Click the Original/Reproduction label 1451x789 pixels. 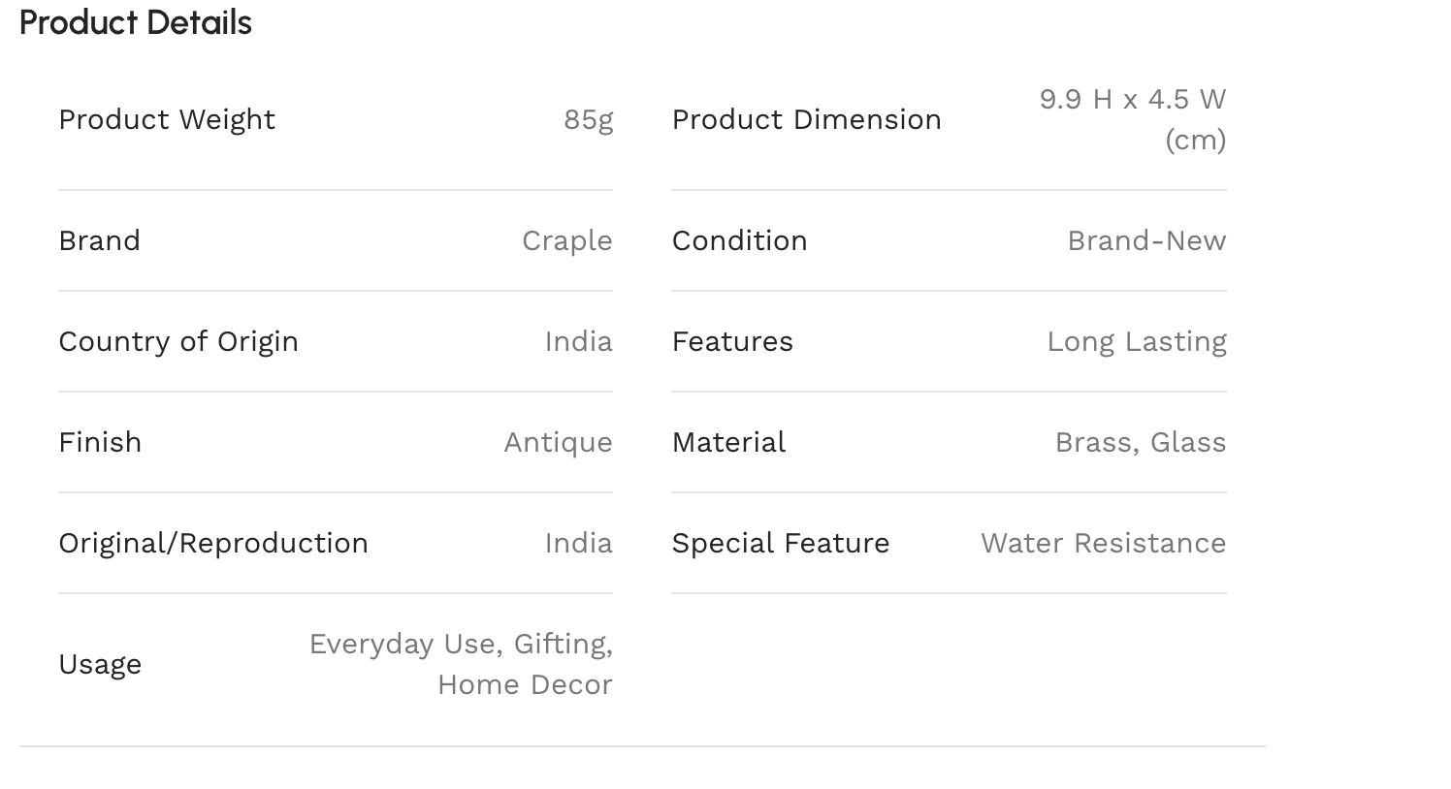[x=213, y=543]
